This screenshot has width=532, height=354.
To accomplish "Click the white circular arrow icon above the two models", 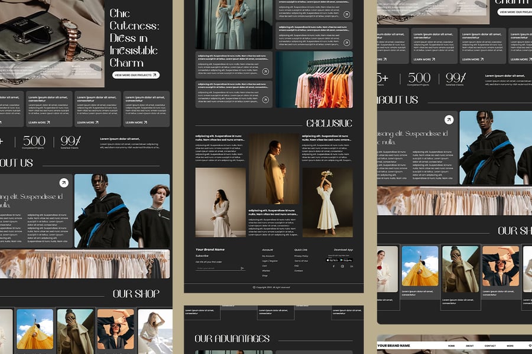I will tap(64, 183).
